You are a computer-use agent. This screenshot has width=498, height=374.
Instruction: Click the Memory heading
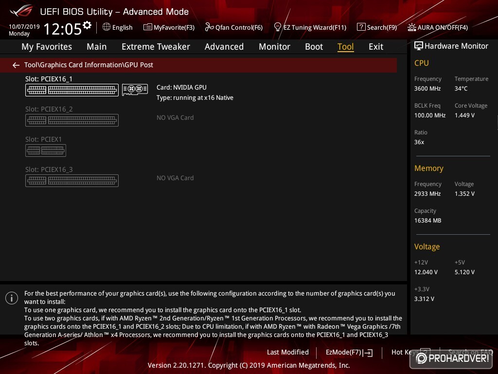tap(429, 168)
